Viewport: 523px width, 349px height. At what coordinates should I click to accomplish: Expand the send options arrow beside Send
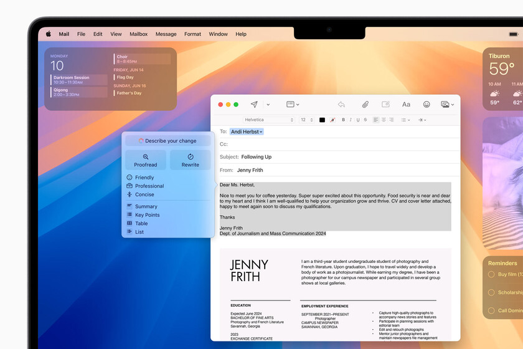click(268, 104)
